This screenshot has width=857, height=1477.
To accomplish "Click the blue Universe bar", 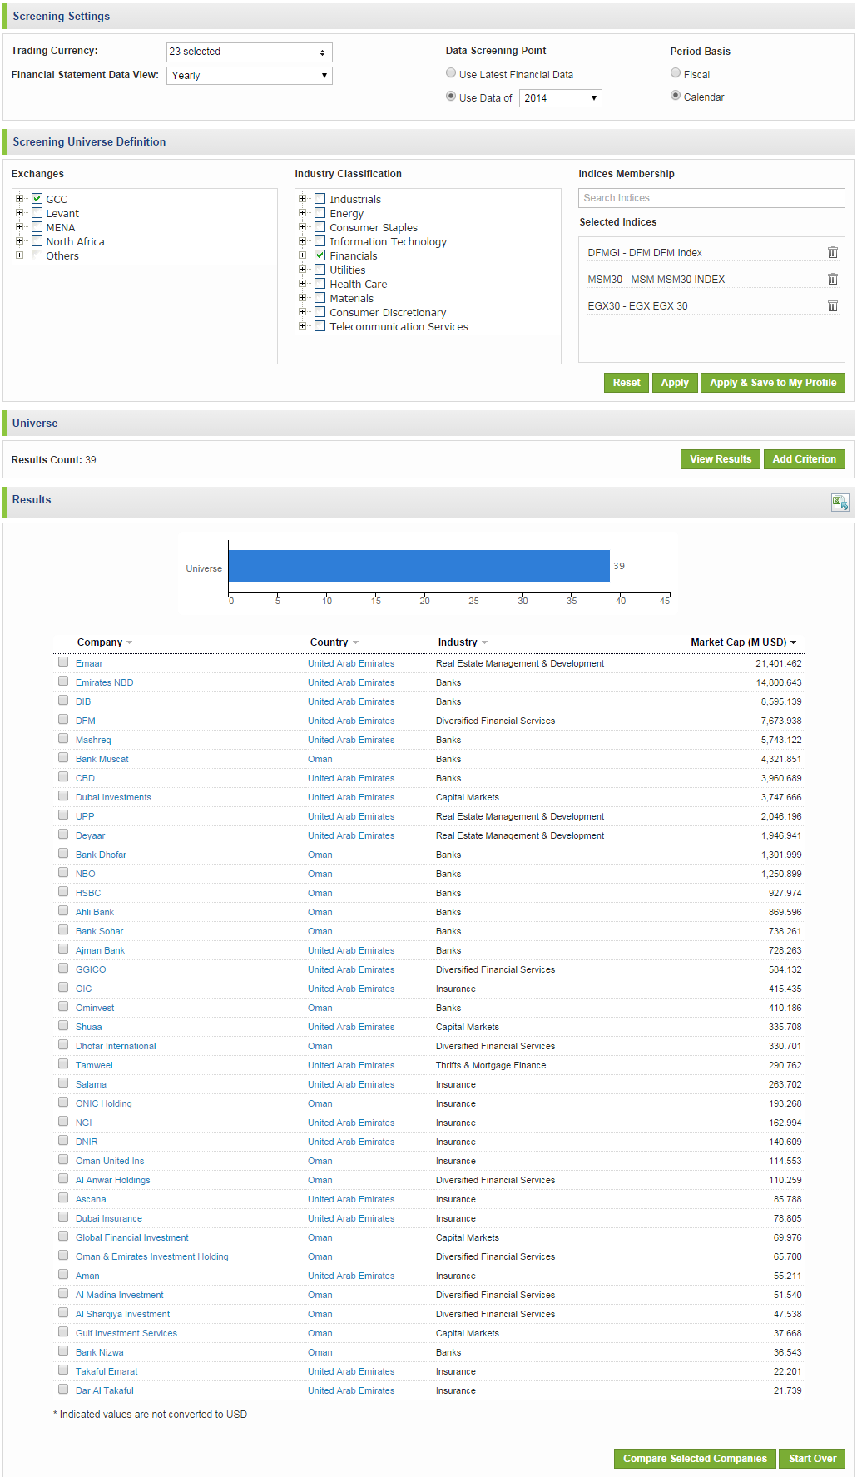I will pos(419,566).
